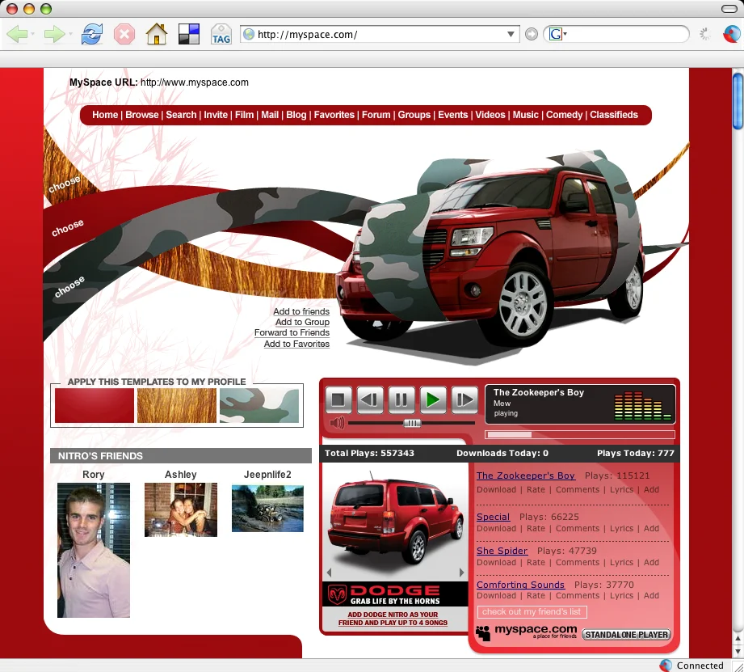
Task: Stop the music player playback
Action: coord(338,399)
